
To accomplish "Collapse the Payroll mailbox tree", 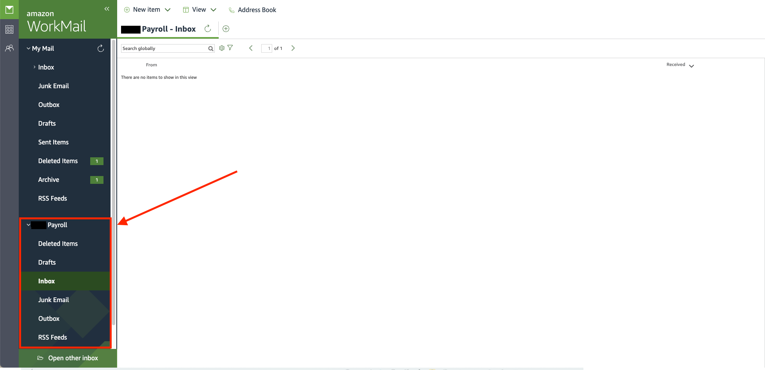I will [28, 225].
